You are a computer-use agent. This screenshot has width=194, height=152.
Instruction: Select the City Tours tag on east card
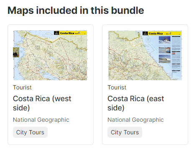tap(125, 132)
